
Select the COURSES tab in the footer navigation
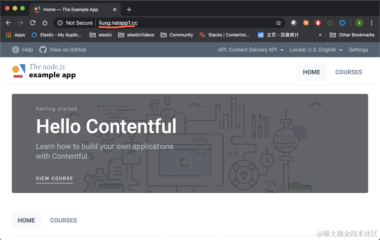click(63, 220)
